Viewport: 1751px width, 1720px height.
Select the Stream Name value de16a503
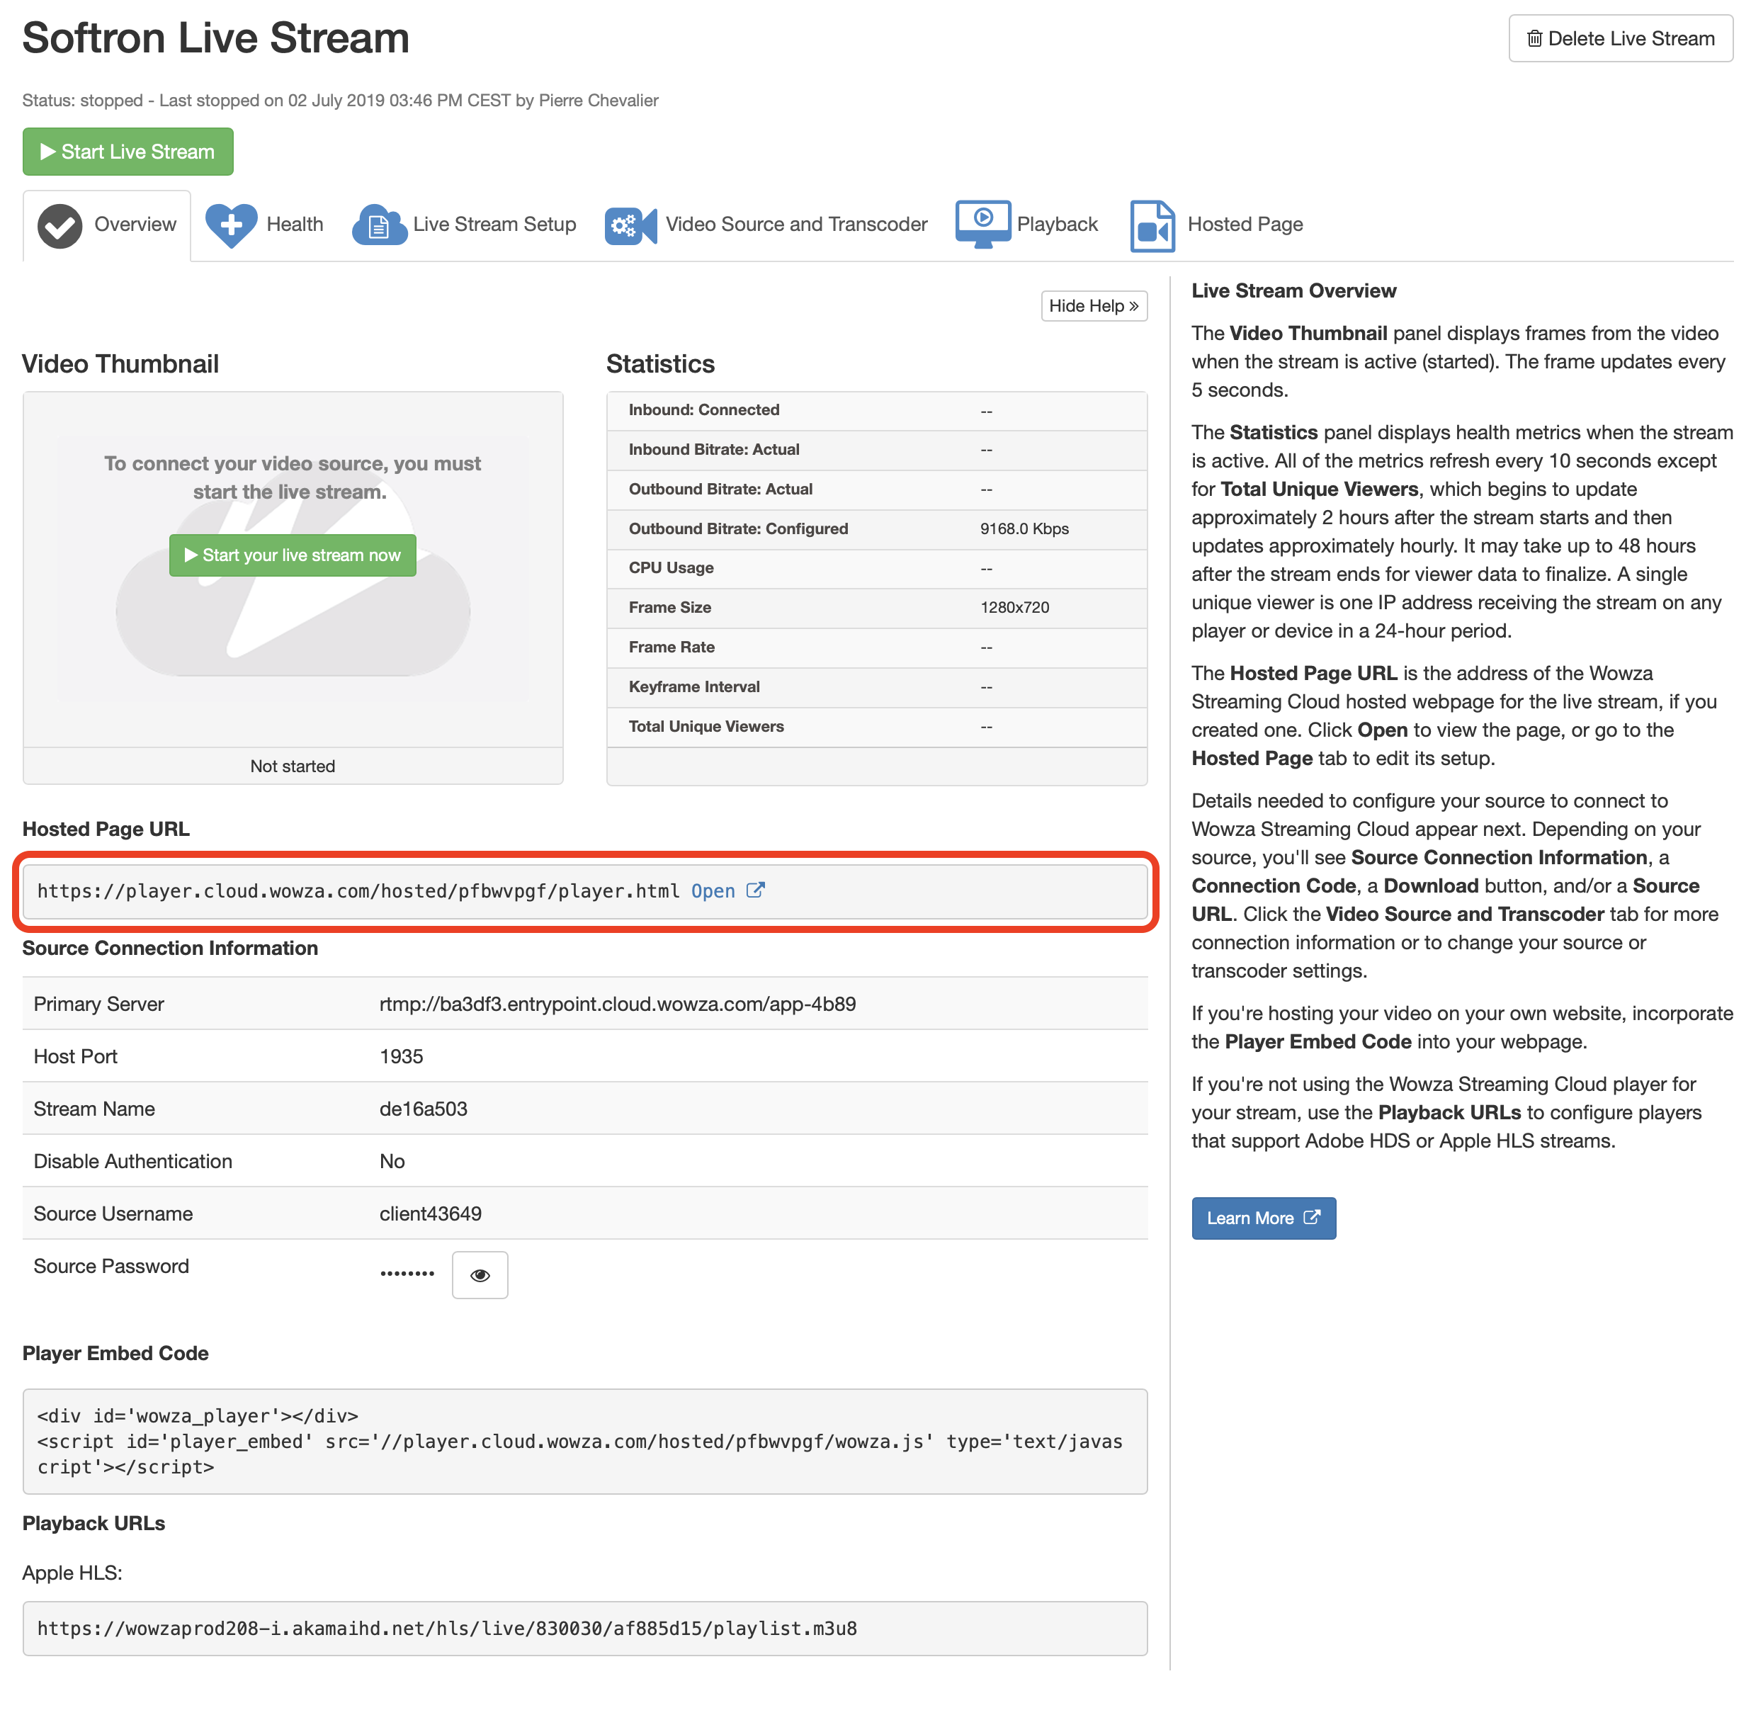423,1109
